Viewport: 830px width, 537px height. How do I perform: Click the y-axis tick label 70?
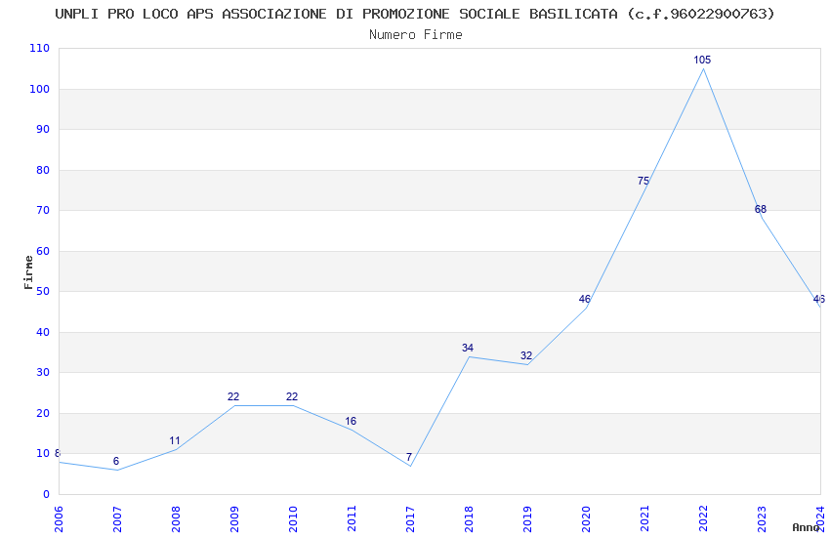pyautogui.click(x=43, y=210)
